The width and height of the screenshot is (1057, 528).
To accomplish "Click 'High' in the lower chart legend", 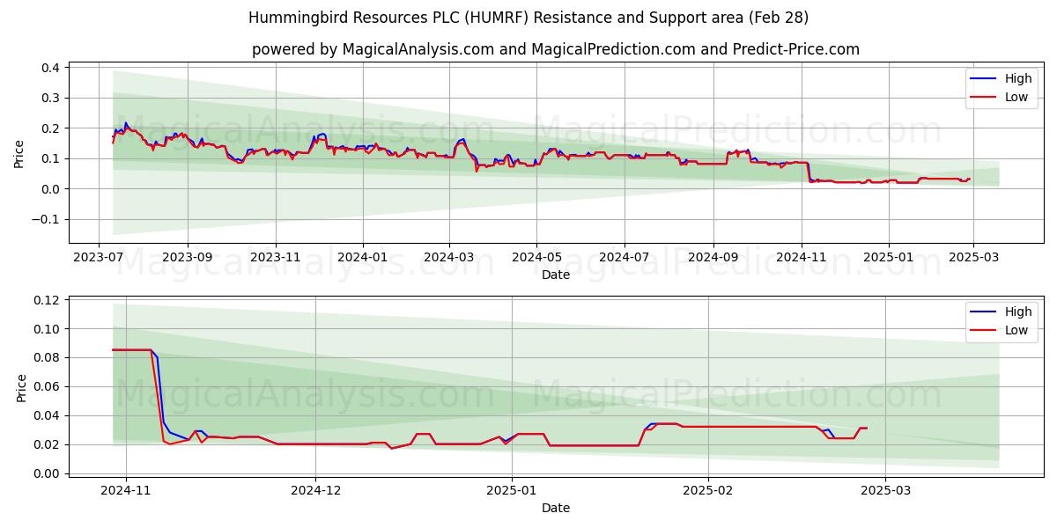I will 1017,312.
